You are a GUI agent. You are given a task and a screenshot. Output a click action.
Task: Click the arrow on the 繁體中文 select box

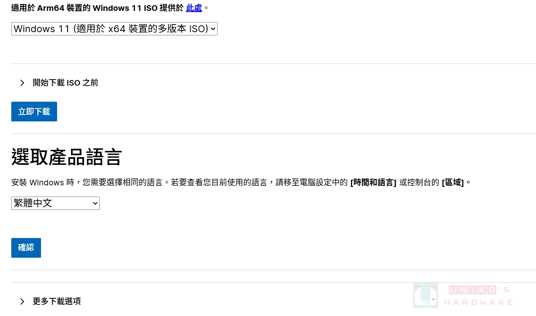point(95,203)
